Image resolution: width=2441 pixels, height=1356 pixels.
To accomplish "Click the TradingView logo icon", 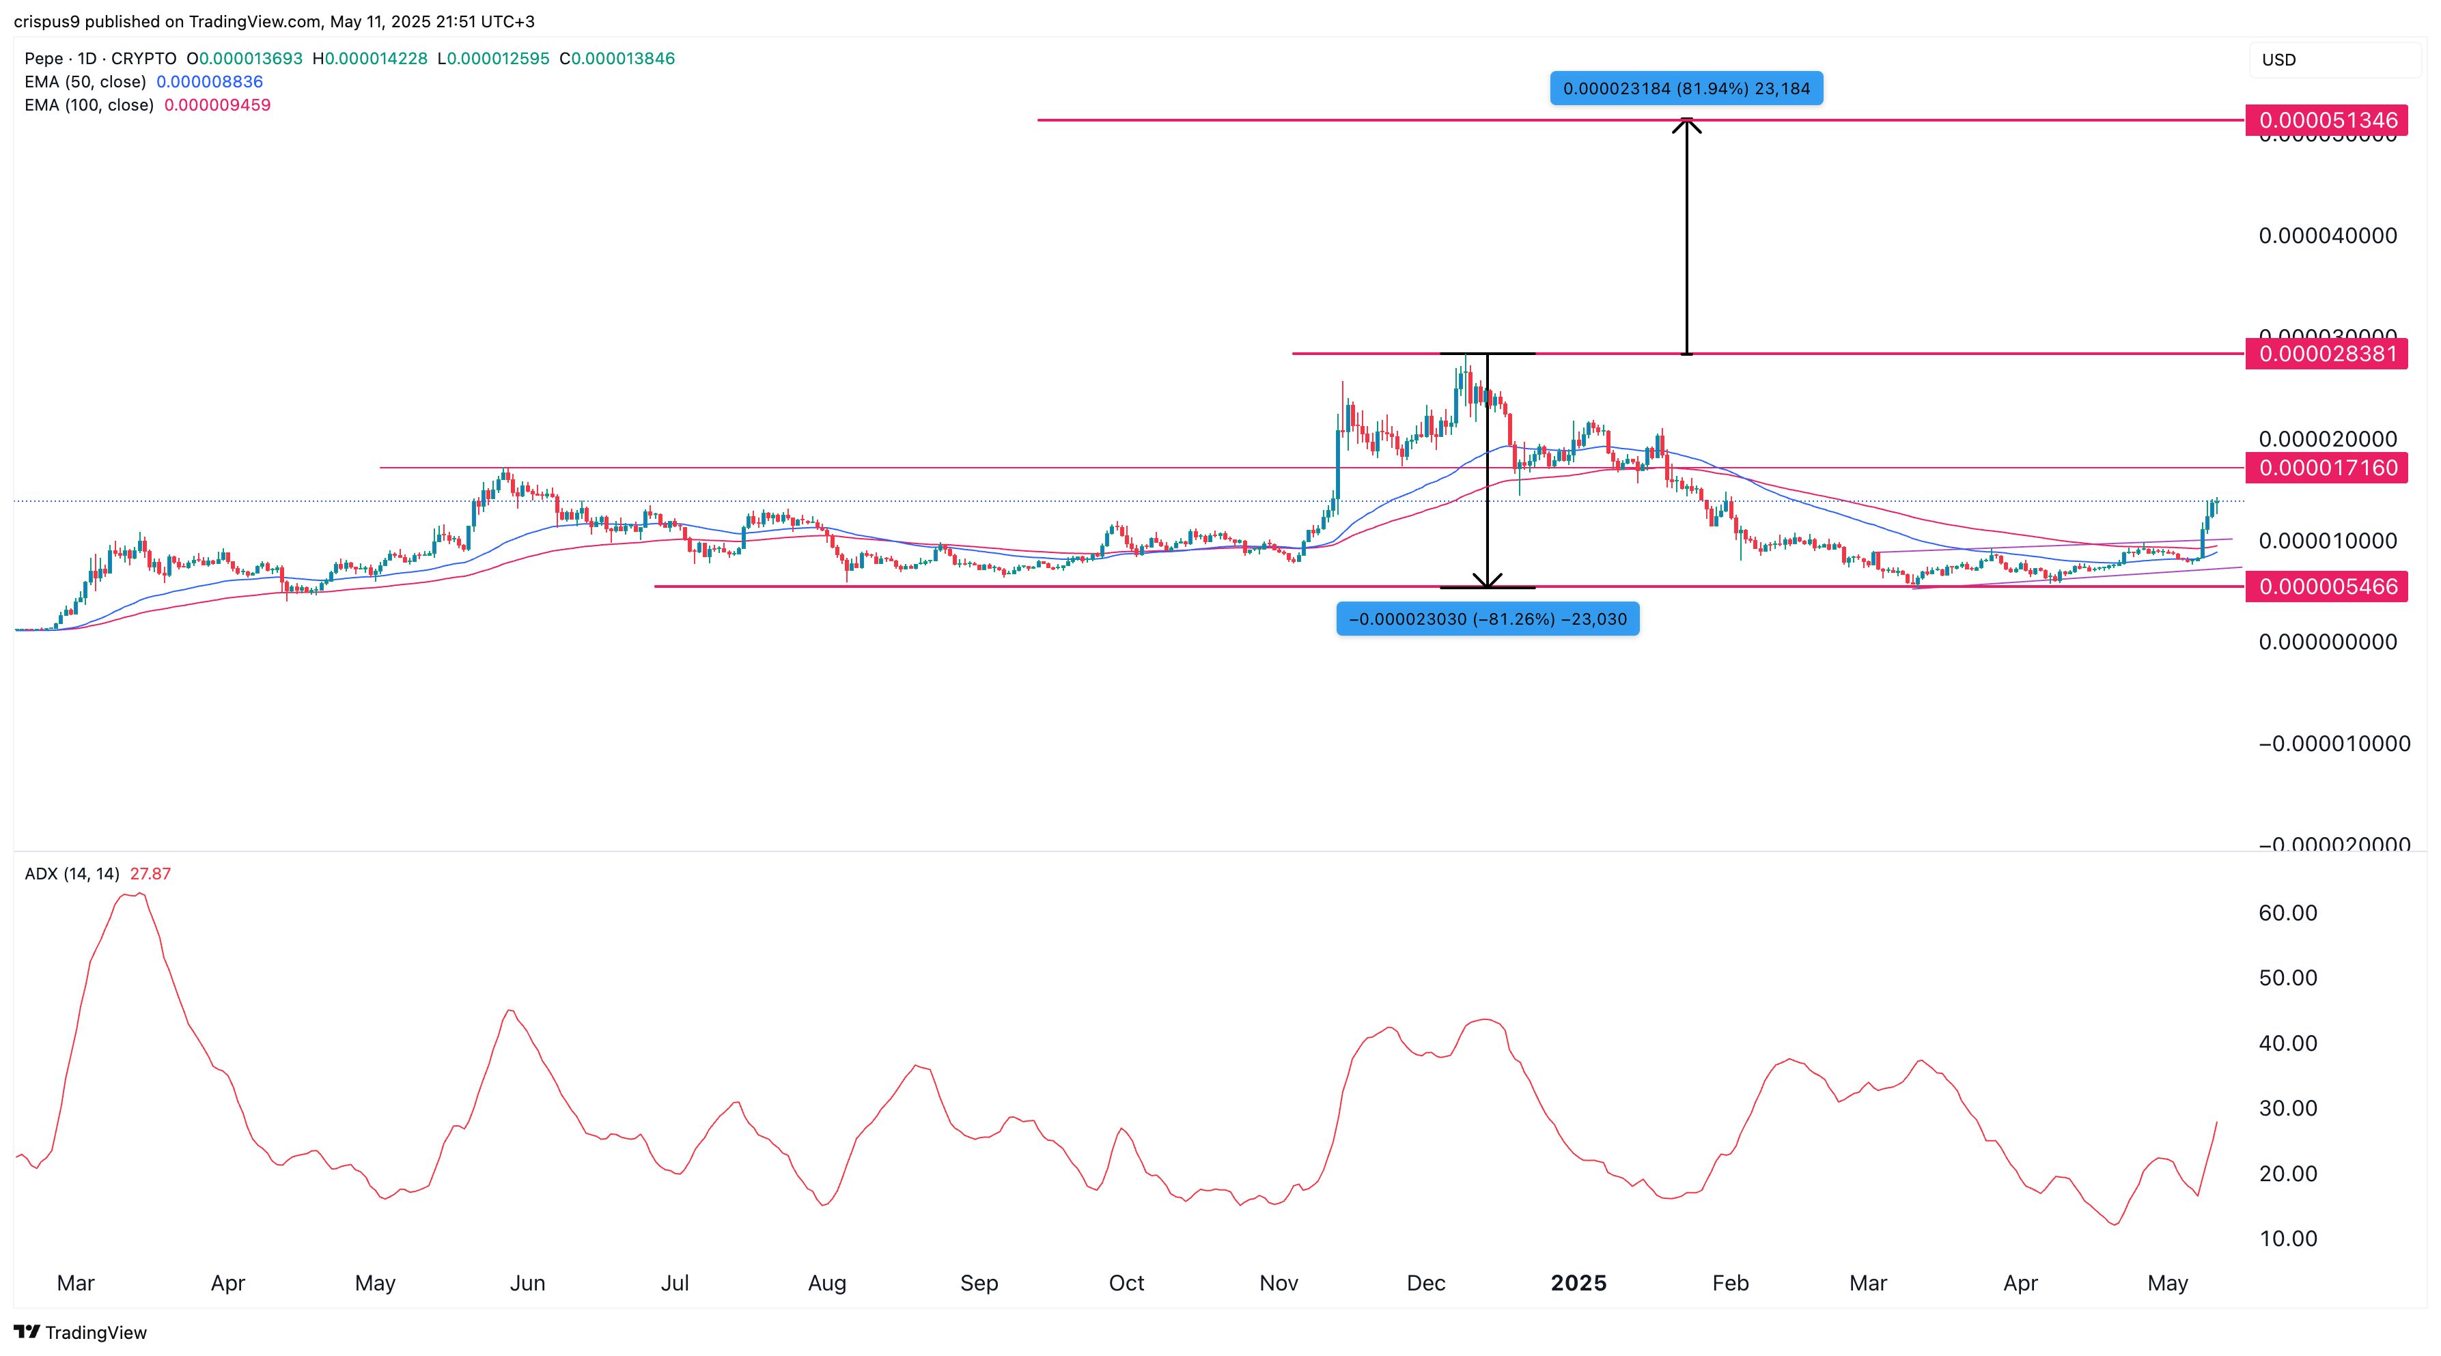I will pos(27,1331).
